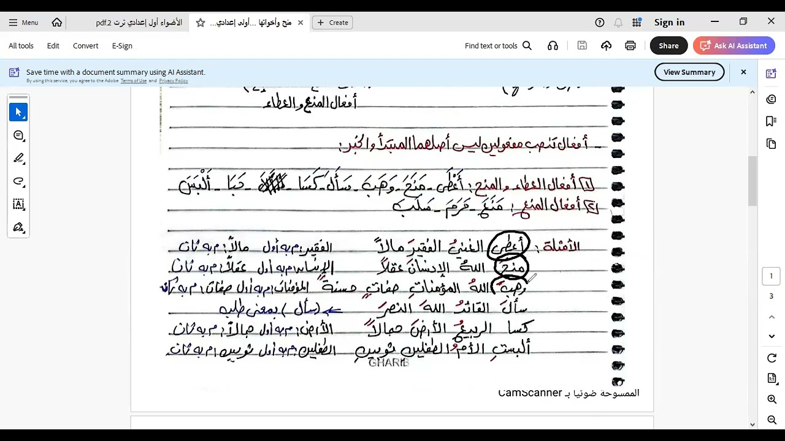Click the current page number 1 box

772,276
